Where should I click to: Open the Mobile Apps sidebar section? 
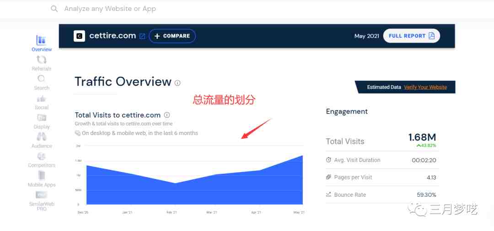point(41,179)
